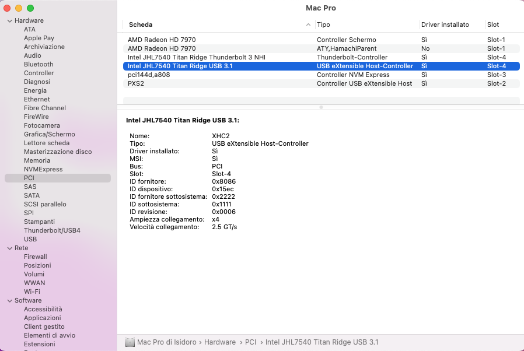Click the XHC2 name value
The height and width of the screenshot is (351, 524).
(221, 136)
